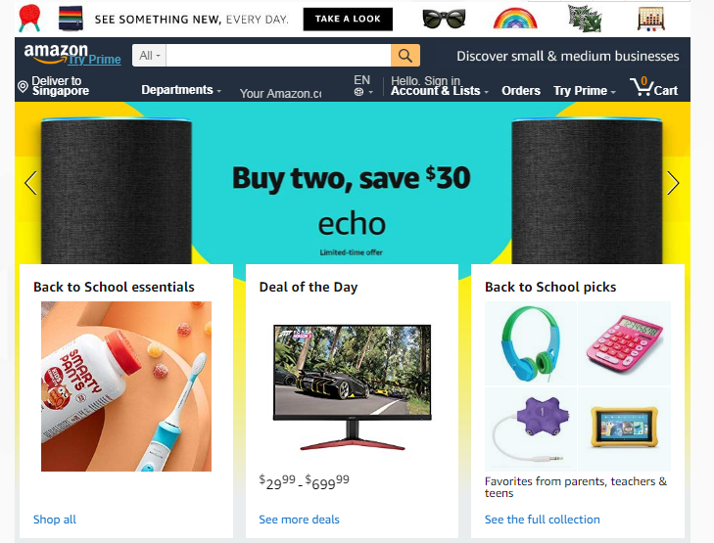The width and height of the screenshot is (714, 543).
Task: Click the rainbow icon in top banner
Action: click(515, 20)
